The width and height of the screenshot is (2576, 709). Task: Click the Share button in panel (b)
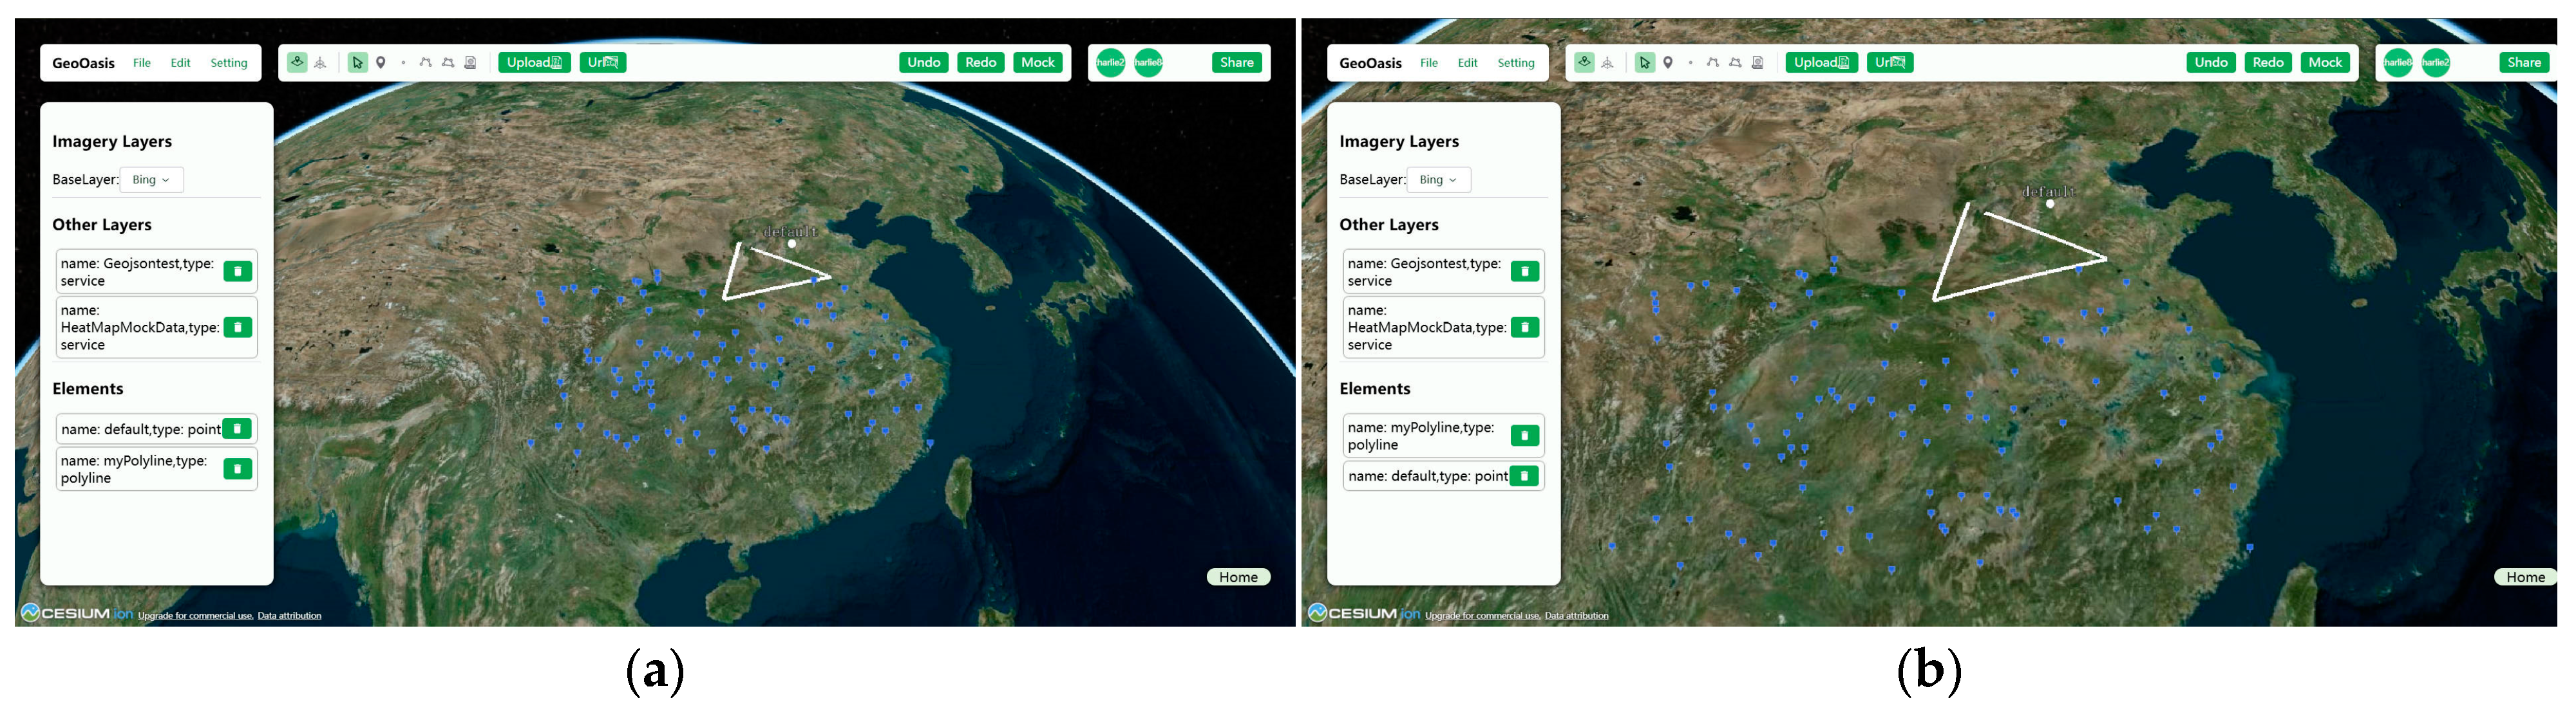click(x=2523, y=62)
